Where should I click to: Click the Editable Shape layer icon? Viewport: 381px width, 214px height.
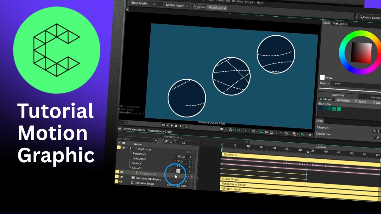point(133,182)
